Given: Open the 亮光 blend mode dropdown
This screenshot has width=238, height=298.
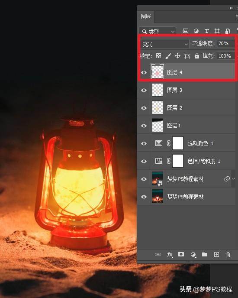Looking at the screenshot, I should (x=165, y=44).
